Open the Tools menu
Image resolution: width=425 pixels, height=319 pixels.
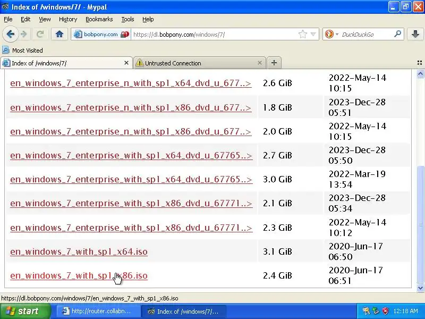[127, 19]
